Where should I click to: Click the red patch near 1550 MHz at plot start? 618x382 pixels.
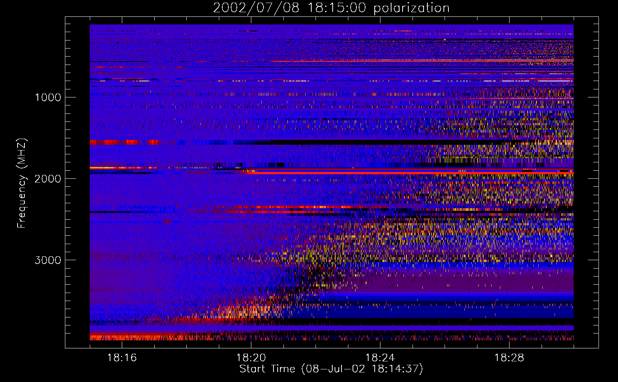[x=122, y=142]
